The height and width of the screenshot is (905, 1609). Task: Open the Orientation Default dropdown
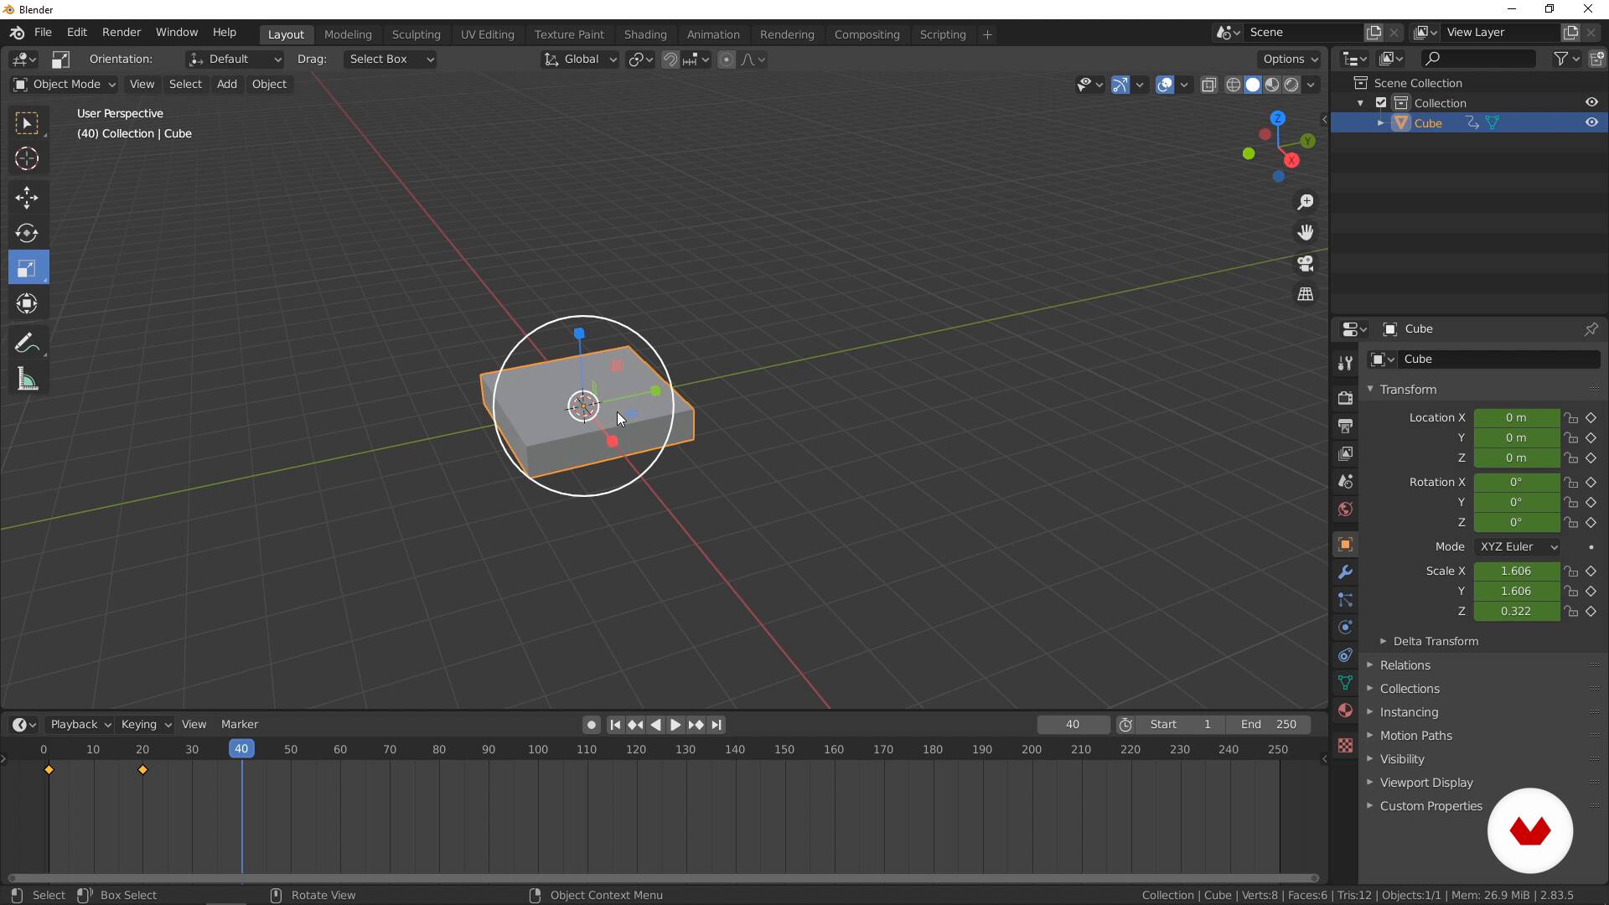tap(235, 59)
